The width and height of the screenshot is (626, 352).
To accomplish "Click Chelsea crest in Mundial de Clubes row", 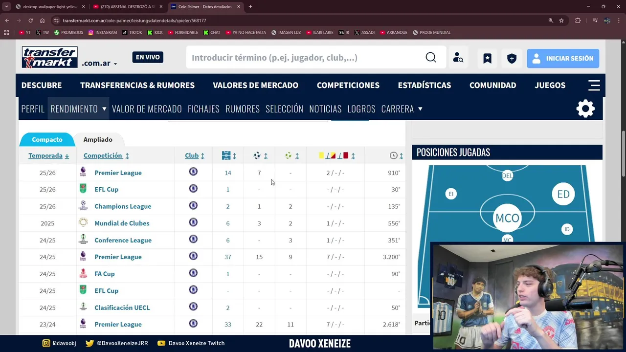I will (193, 222).
